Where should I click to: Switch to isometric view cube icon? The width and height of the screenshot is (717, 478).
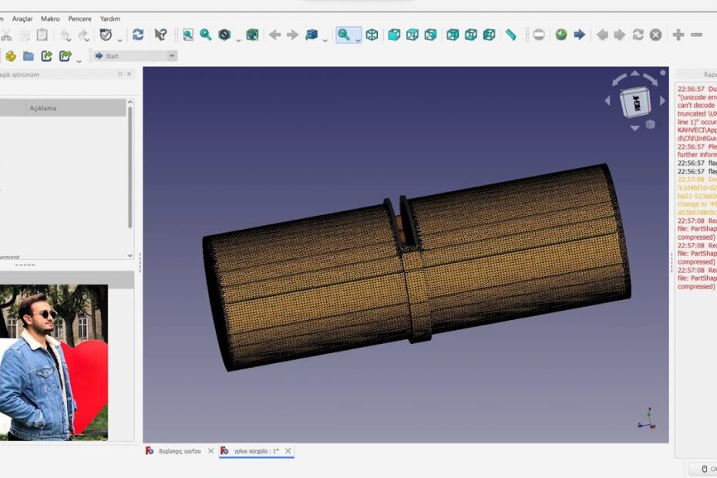[x=372, y=35]
